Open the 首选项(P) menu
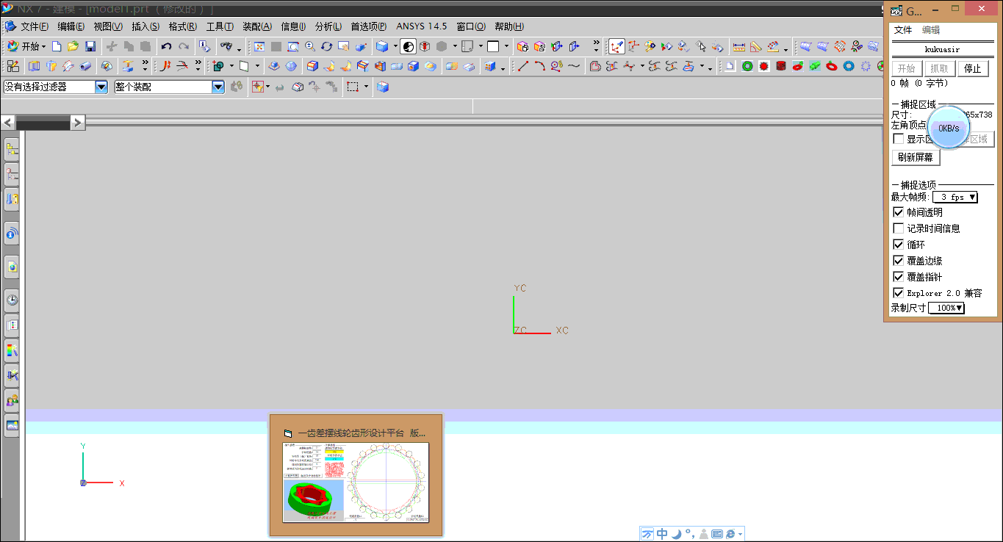 pos(369,26)
